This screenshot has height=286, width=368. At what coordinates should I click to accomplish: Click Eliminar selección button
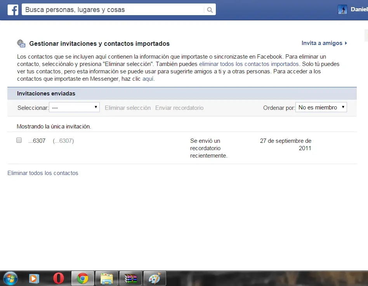point(128,108)
